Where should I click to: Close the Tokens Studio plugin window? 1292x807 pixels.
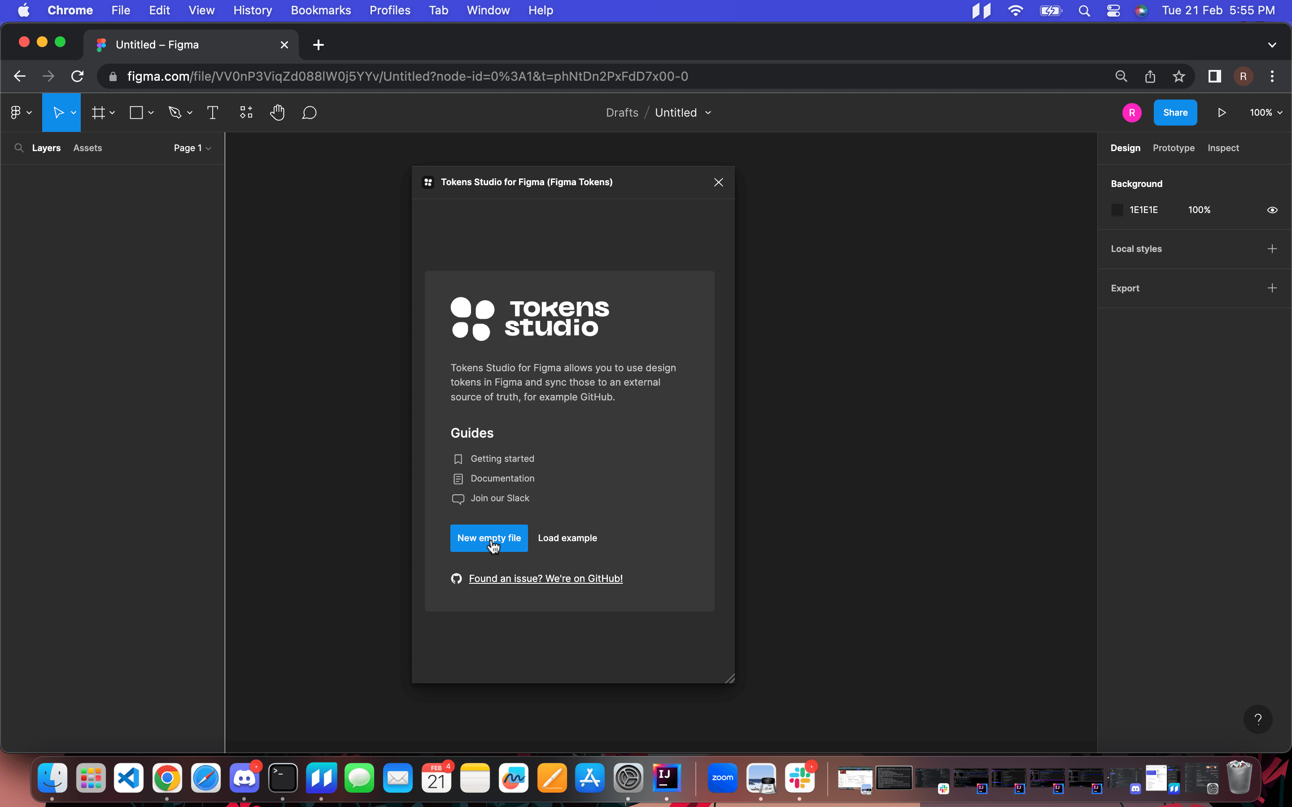(x=719, y=182)
